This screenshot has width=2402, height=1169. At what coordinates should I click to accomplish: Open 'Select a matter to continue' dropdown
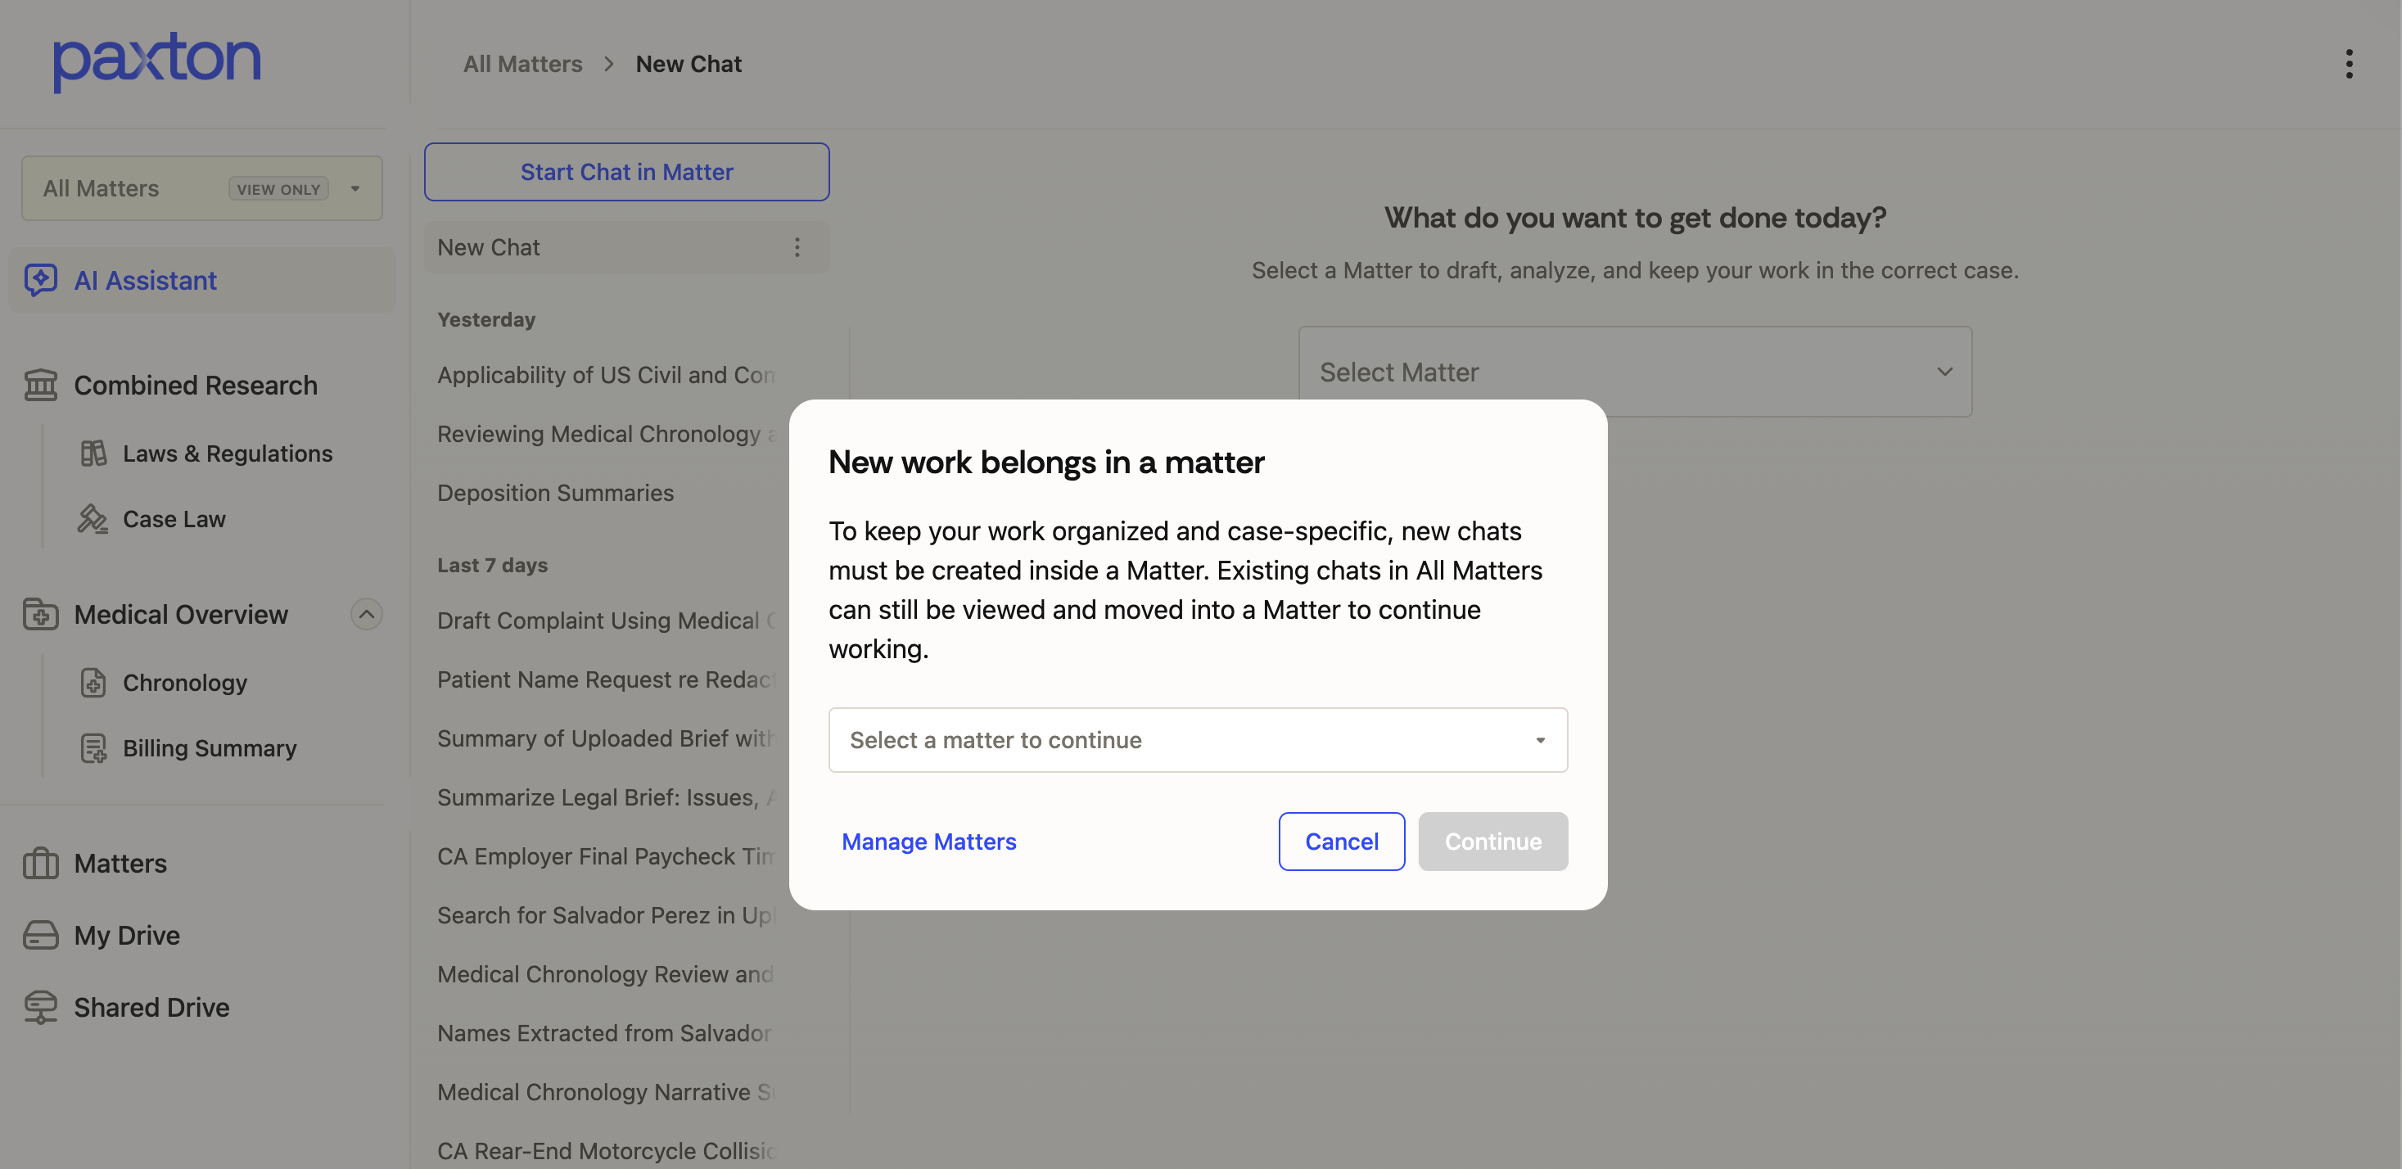[1197, 739]
